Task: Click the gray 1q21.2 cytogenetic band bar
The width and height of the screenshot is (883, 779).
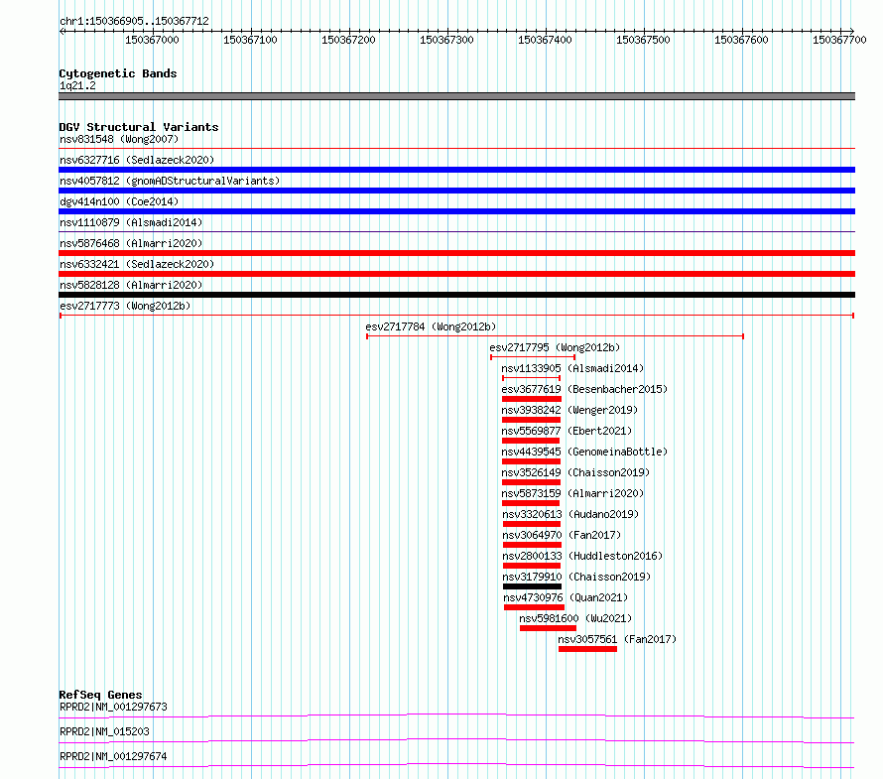Action: point(456,96)
